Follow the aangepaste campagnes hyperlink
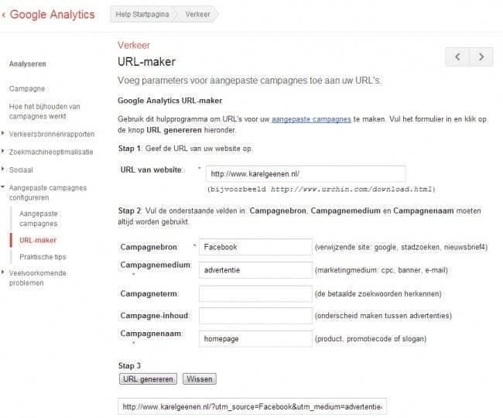503x418 pixels. point(311,119)
